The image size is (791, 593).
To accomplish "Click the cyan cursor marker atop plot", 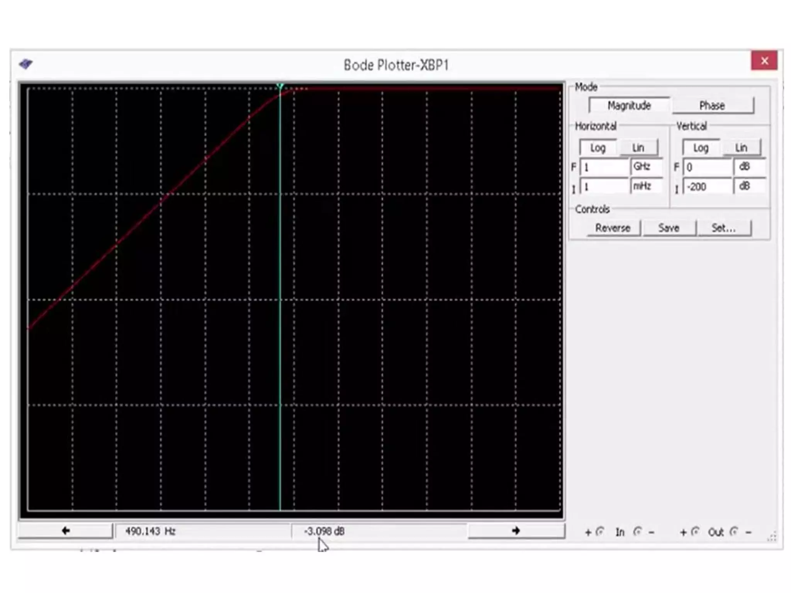I will pyautogui.click(x=280, y=86).
